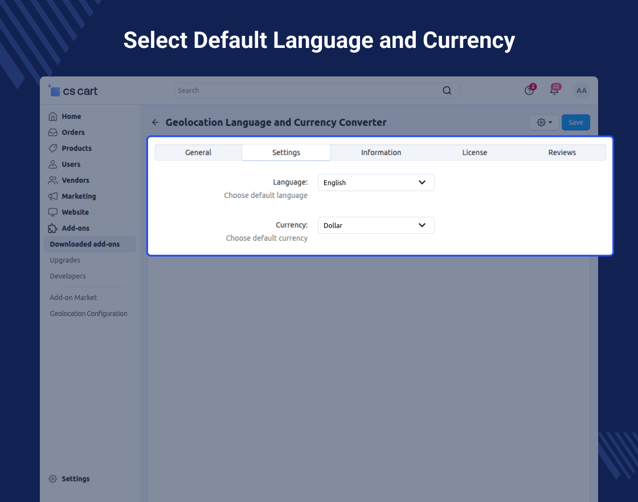
Task: Click the AA user avatar
Action: pyautogui.click(x=581, y=91)
